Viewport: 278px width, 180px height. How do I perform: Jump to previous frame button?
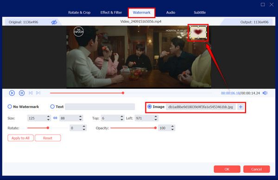pyautogui.click(x=31, y=93)
